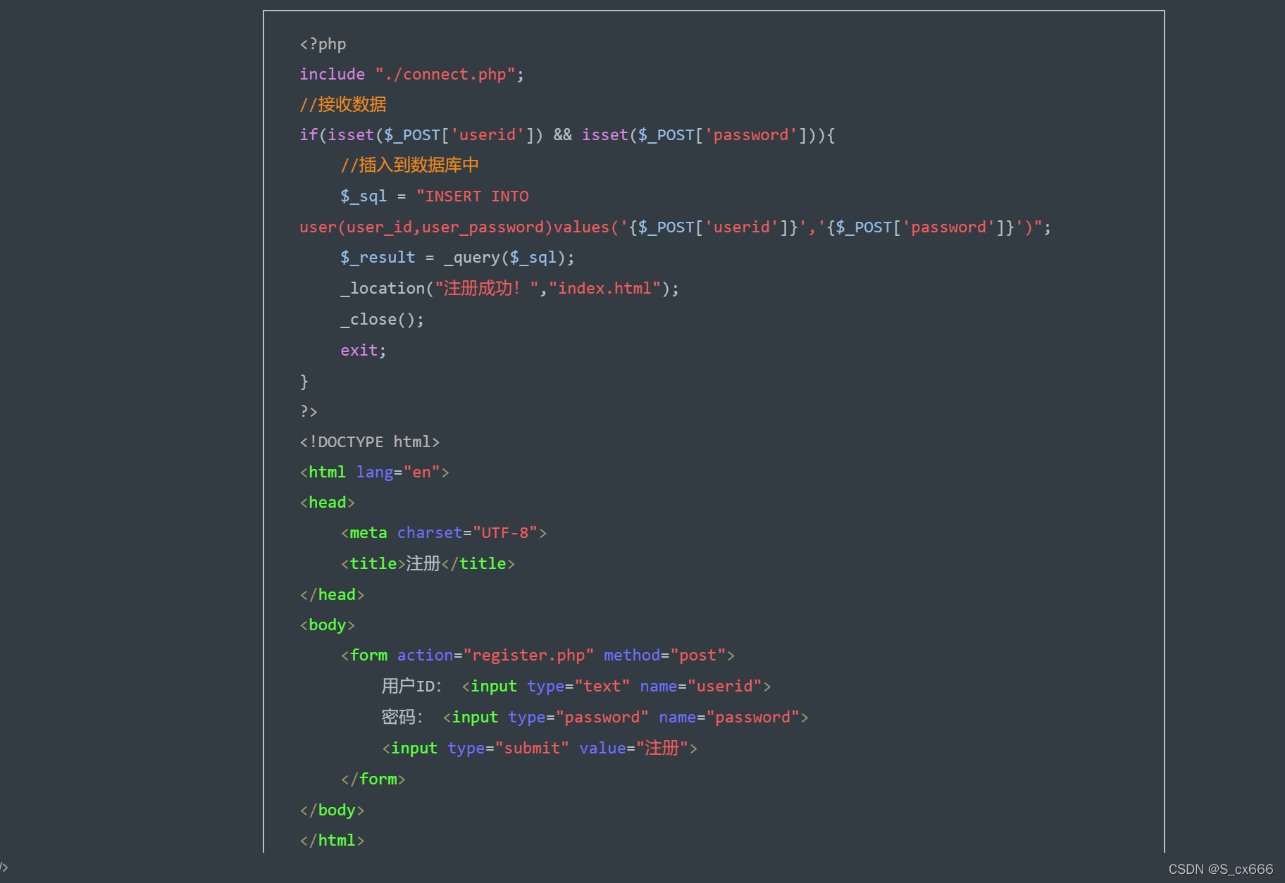Click the opening '<body>' tag
Screen dimensions: 1285x883
pyautogui.click(x=327, y=625)
